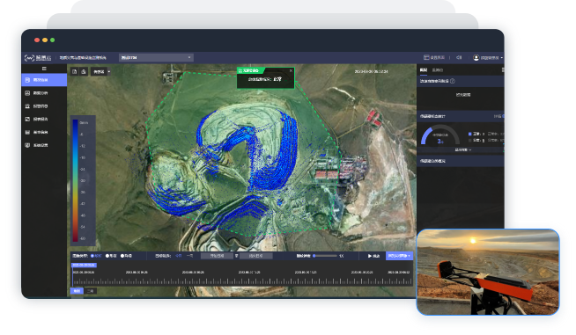
Task: Open the monitoring project dropdown in header
Action: pos(156,58)
